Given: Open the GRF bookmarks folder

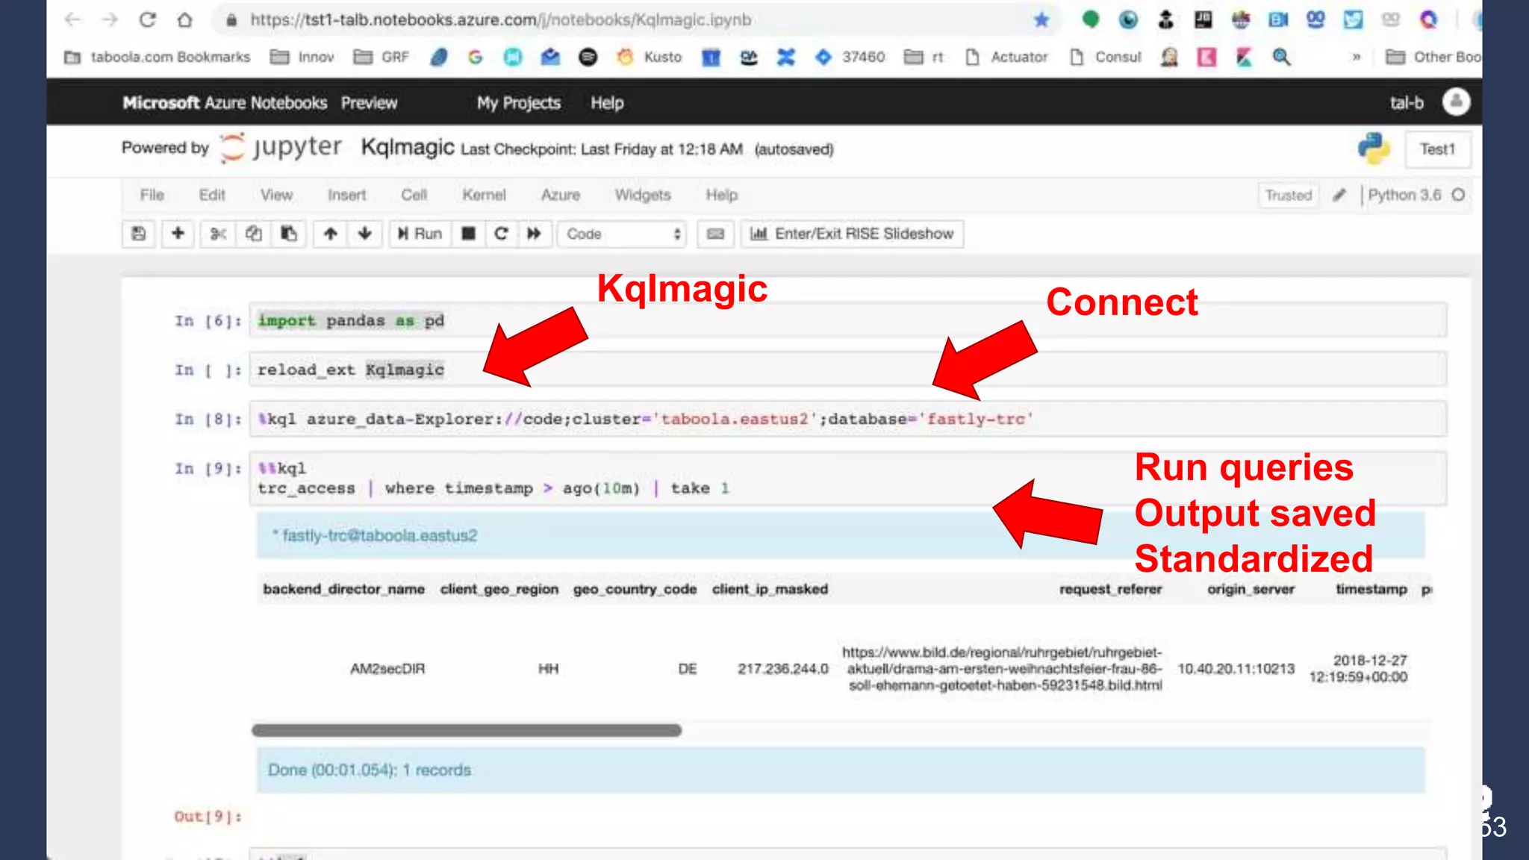Looking at the screenshot, I should 382,57.
